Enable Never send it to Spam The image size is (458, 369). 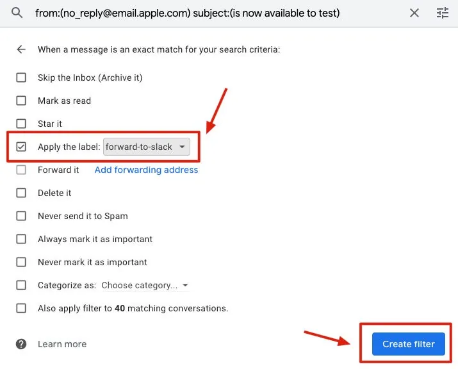tap(21, 216)
